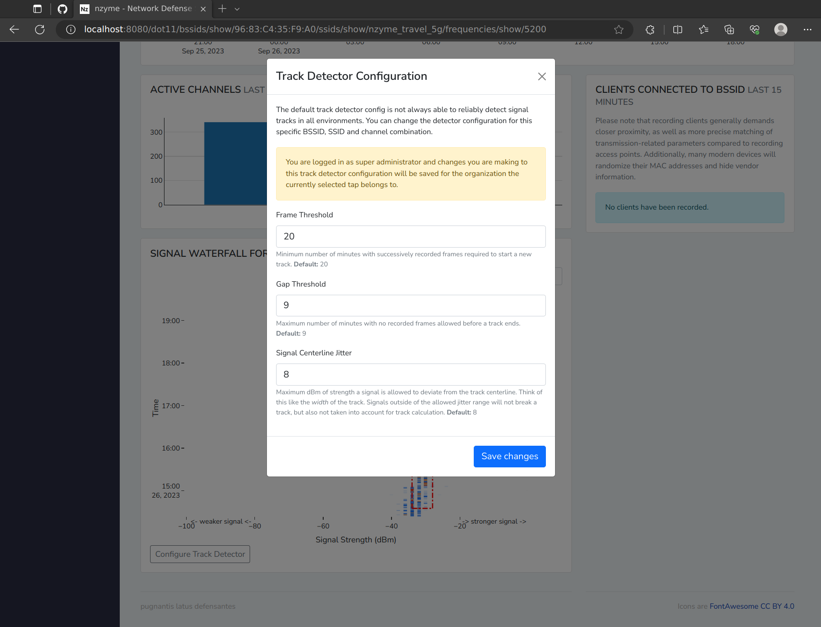821x627 pixels.
Task: Open the user profile avatar
Action: coord(781,29)
